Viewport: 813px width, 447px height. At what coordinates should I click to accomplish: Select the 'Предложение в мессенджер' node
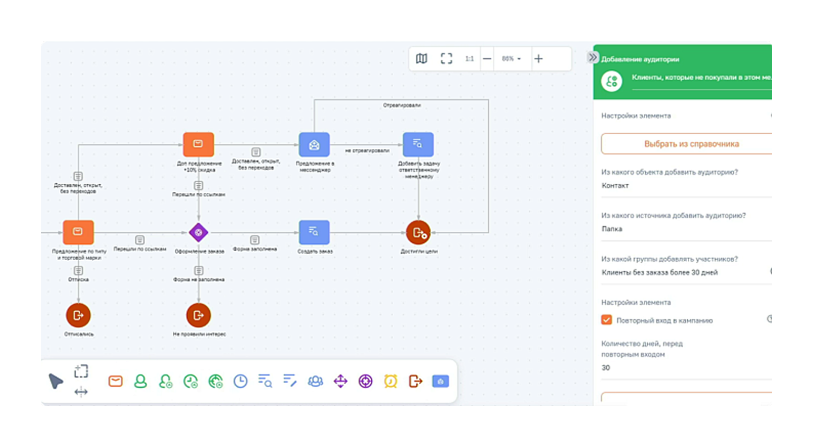click(x=314, y=145)
